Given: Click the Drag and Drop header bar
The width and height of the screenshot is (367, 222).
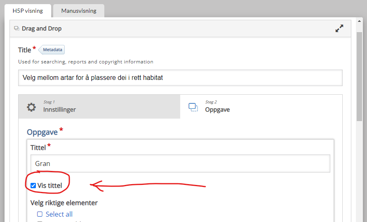Looking at the screenshot, I should (180, 28).
